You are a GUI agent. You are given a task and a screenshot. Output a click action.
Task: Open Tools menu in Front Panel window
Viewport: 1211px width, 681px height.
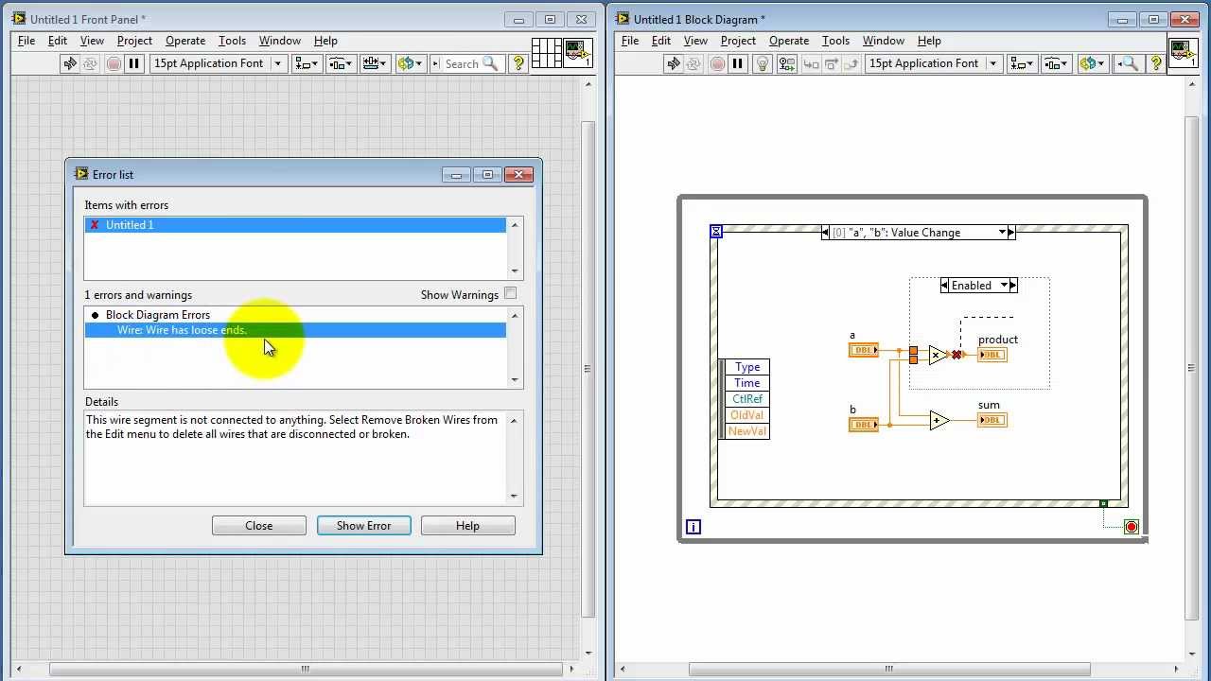232,41
